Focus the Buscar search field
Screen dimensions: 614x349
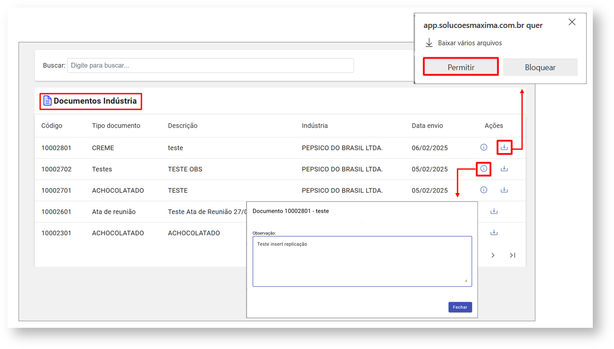pos(210,65)
